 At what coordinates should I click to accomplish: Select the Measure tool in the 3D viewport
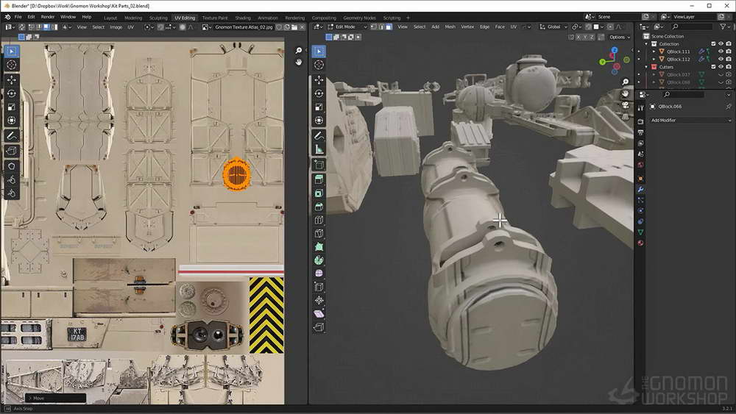click(x=319, y=149)
